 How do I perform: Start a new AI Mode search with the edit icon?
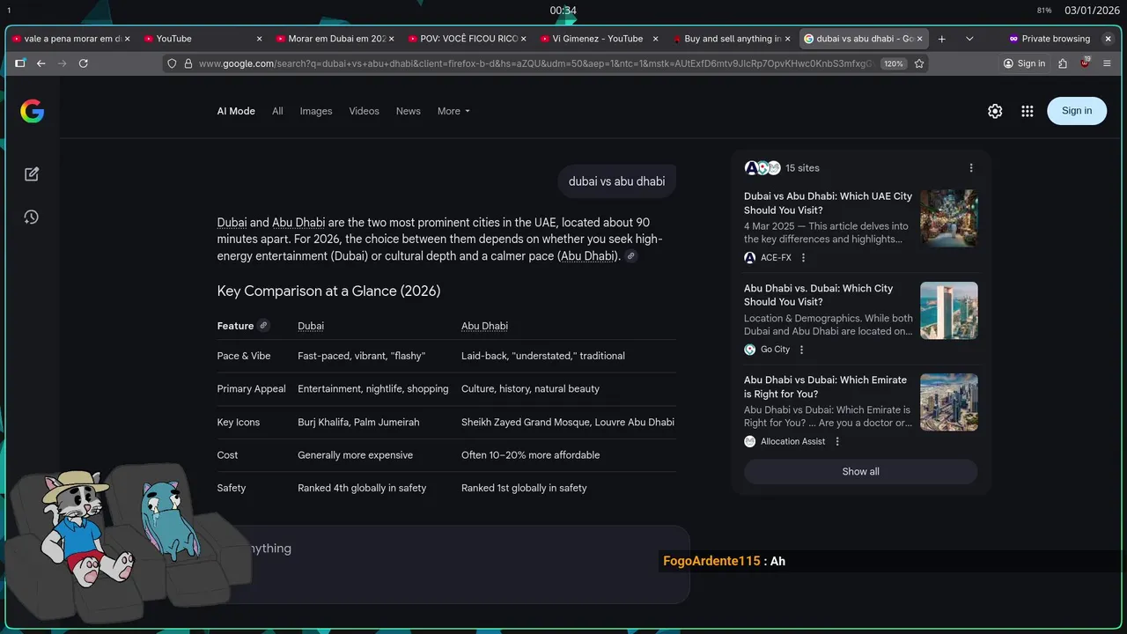32,174
